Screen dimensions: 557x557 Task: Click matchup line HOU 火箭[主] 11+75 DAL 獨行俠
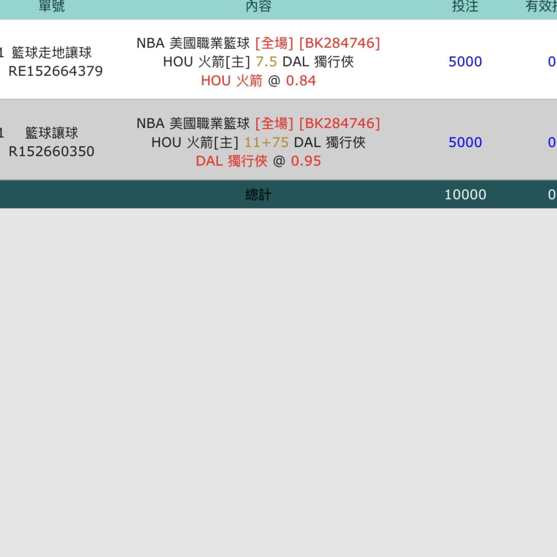258,142
